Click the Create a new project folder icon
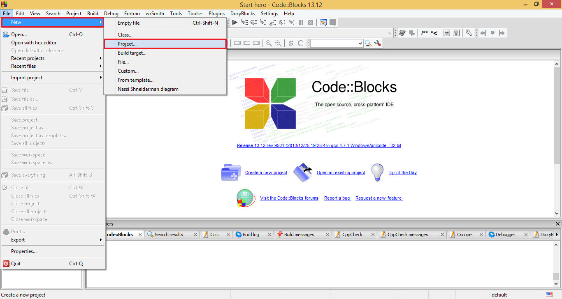 click(x=231, y=172)
